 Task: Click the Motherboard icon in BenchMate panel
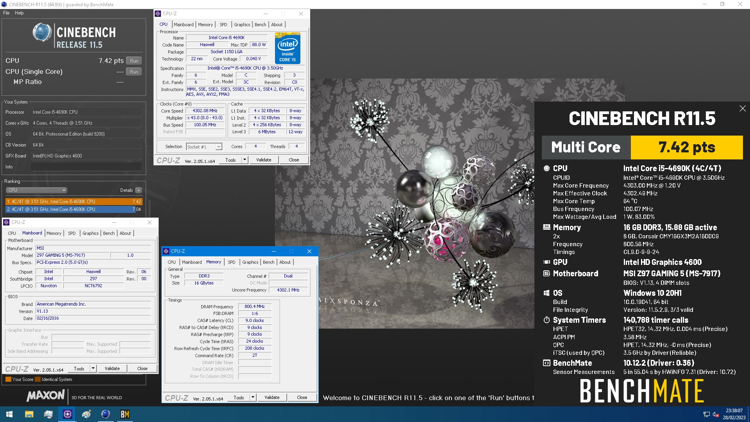546,274
